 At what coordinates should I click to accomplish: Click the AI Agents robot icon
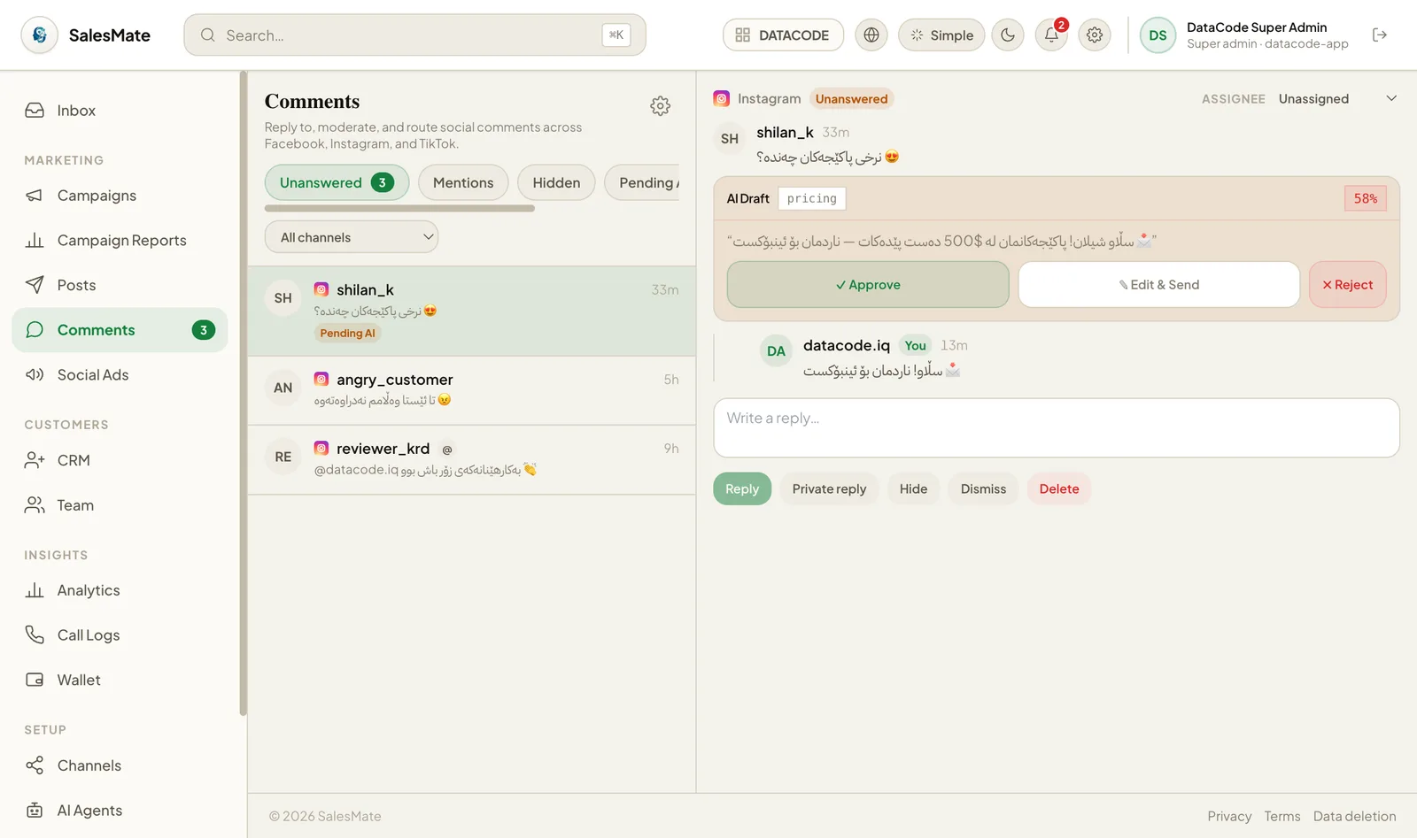click(35, 811)
